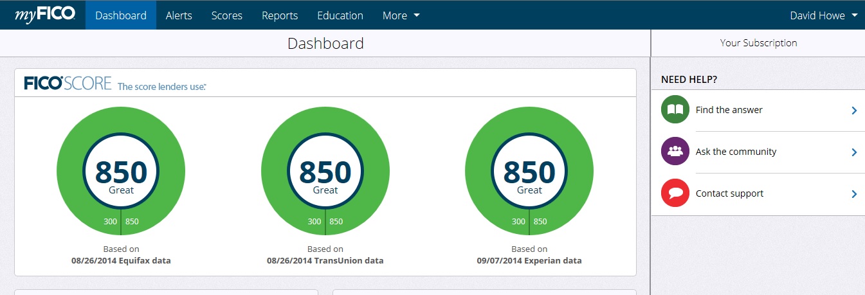The height and width of the screenshot is (295, 865).
Task: Open the Experian 850 score gauge
Action: click(529, 172)
